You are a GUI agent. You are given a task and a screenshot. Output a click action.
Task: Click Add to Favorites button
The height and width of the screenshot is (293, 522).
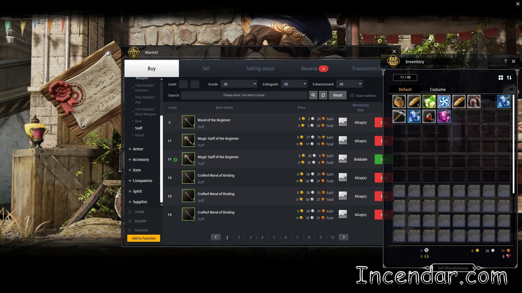tap(144, 238)
